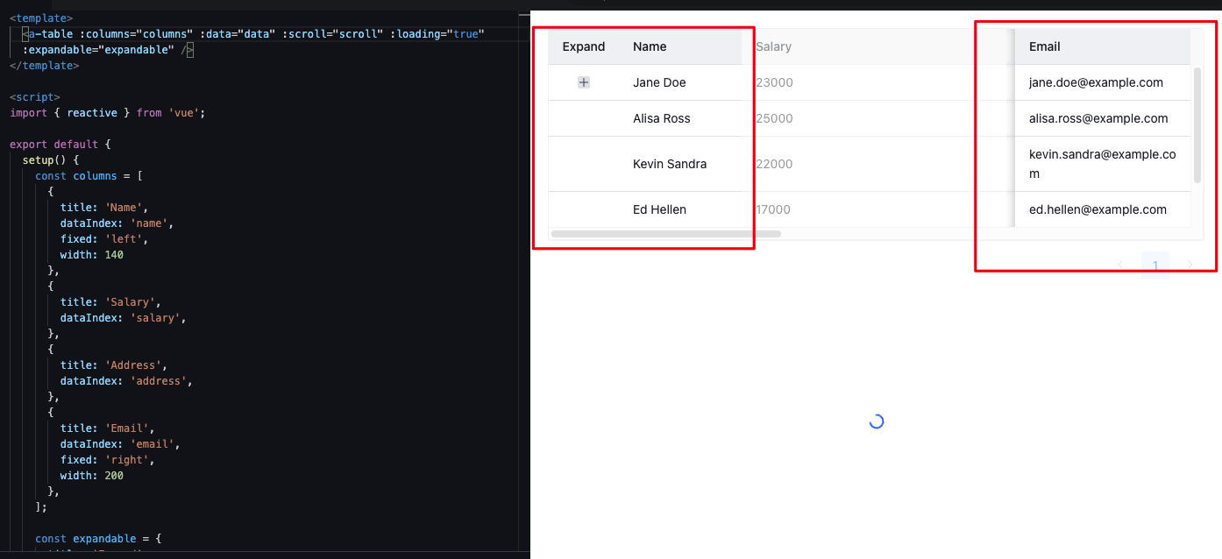Screen dimensions: 1222x559
Task: Click salary value 25000
Action: 774,118
